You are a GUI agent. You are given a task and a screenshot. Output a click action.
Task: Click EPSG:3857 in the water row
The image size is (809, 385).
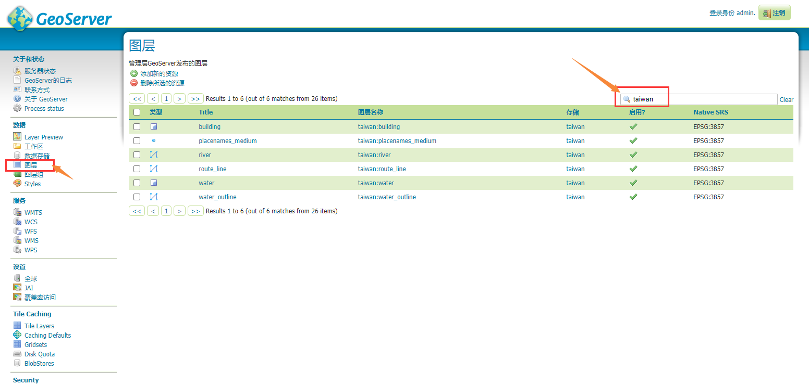click(708, 183)
